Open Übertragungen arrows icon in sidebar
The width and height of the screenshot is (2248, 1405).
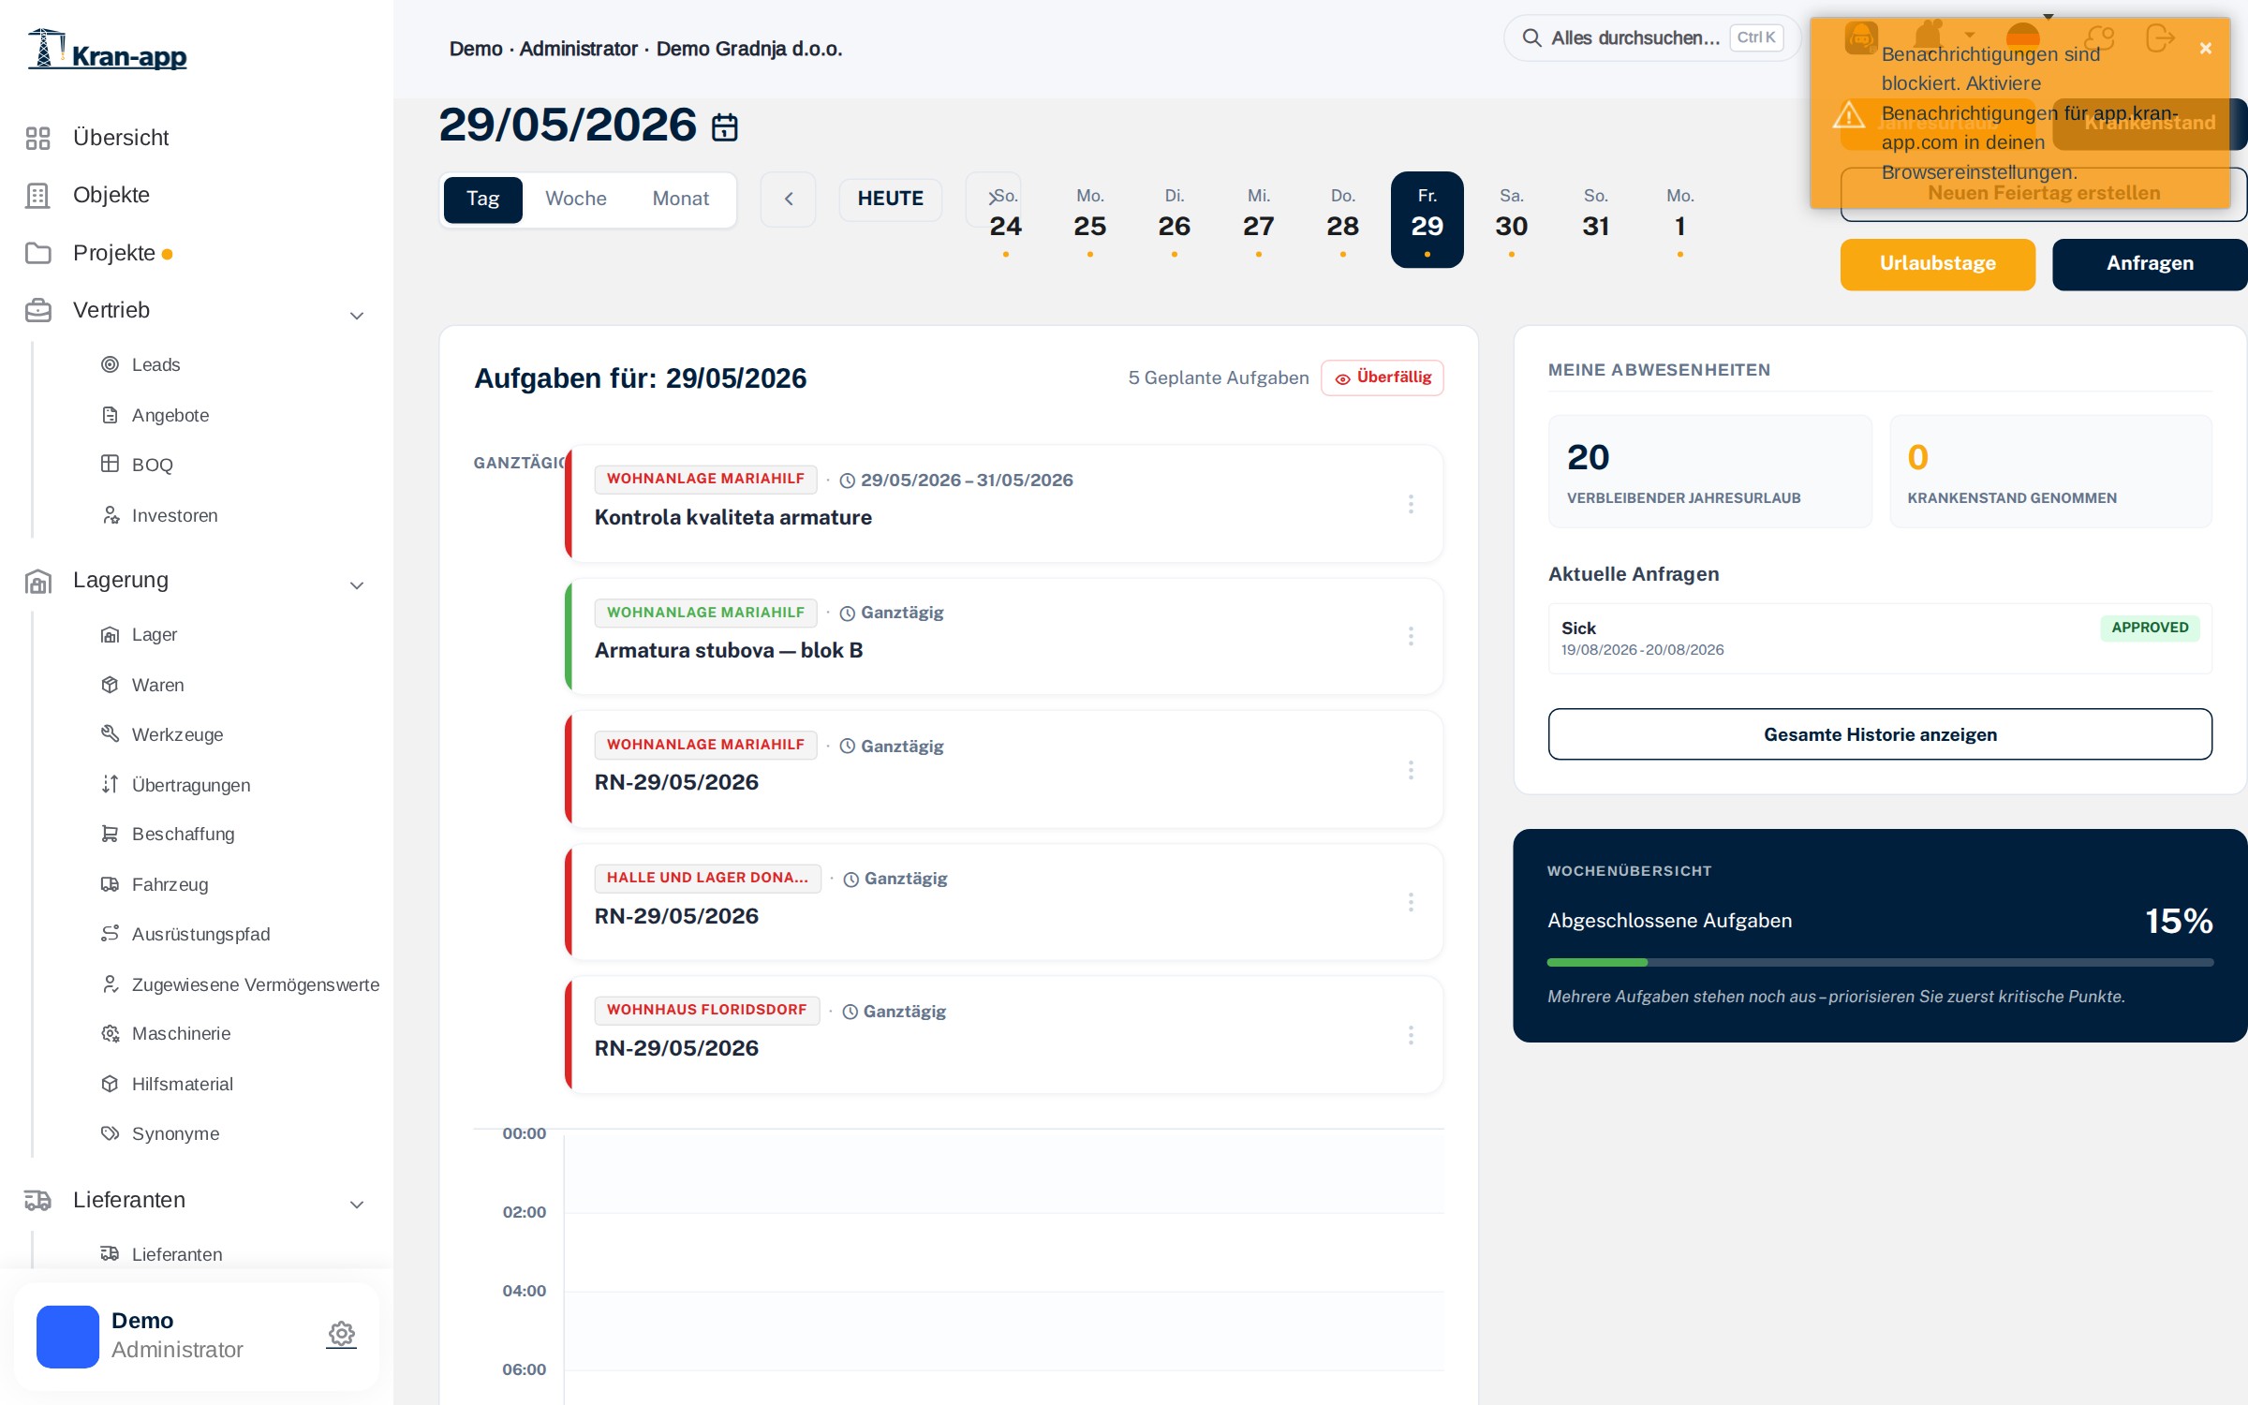110,785
